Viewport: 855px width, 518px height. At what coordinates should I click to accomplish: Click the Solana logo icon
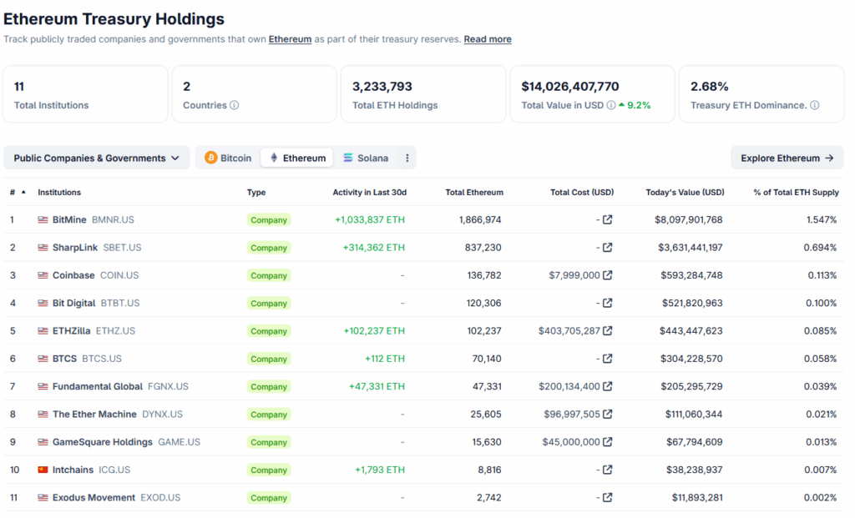[348, 158]
